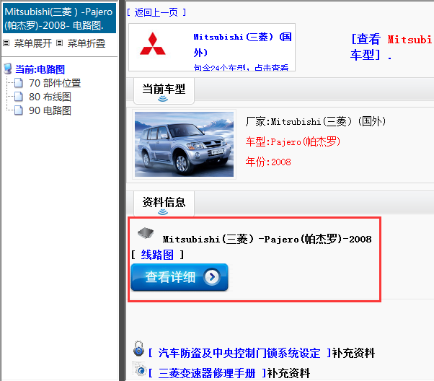The width and height of the screenshot is (434, 381).
Task: Click the page icon beside 90 电路图
Action: click(19, 110)
